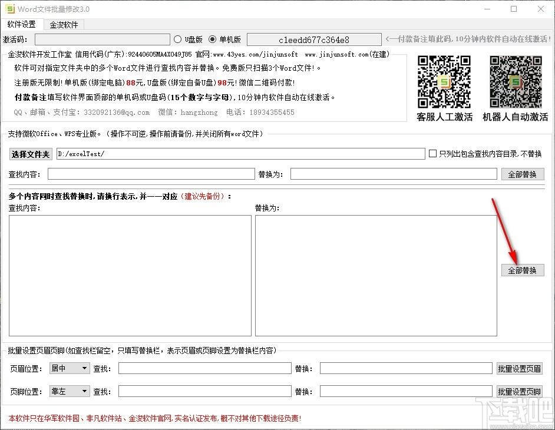Click the single-line 查找内容 input field
The height and width of the screenshot is (430, 555).
(x=151, y=174)
